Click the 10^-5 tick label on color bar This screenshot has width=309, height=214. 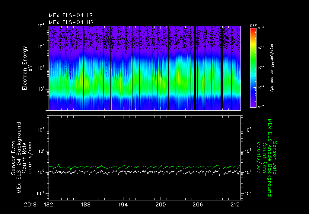[261, 67]
